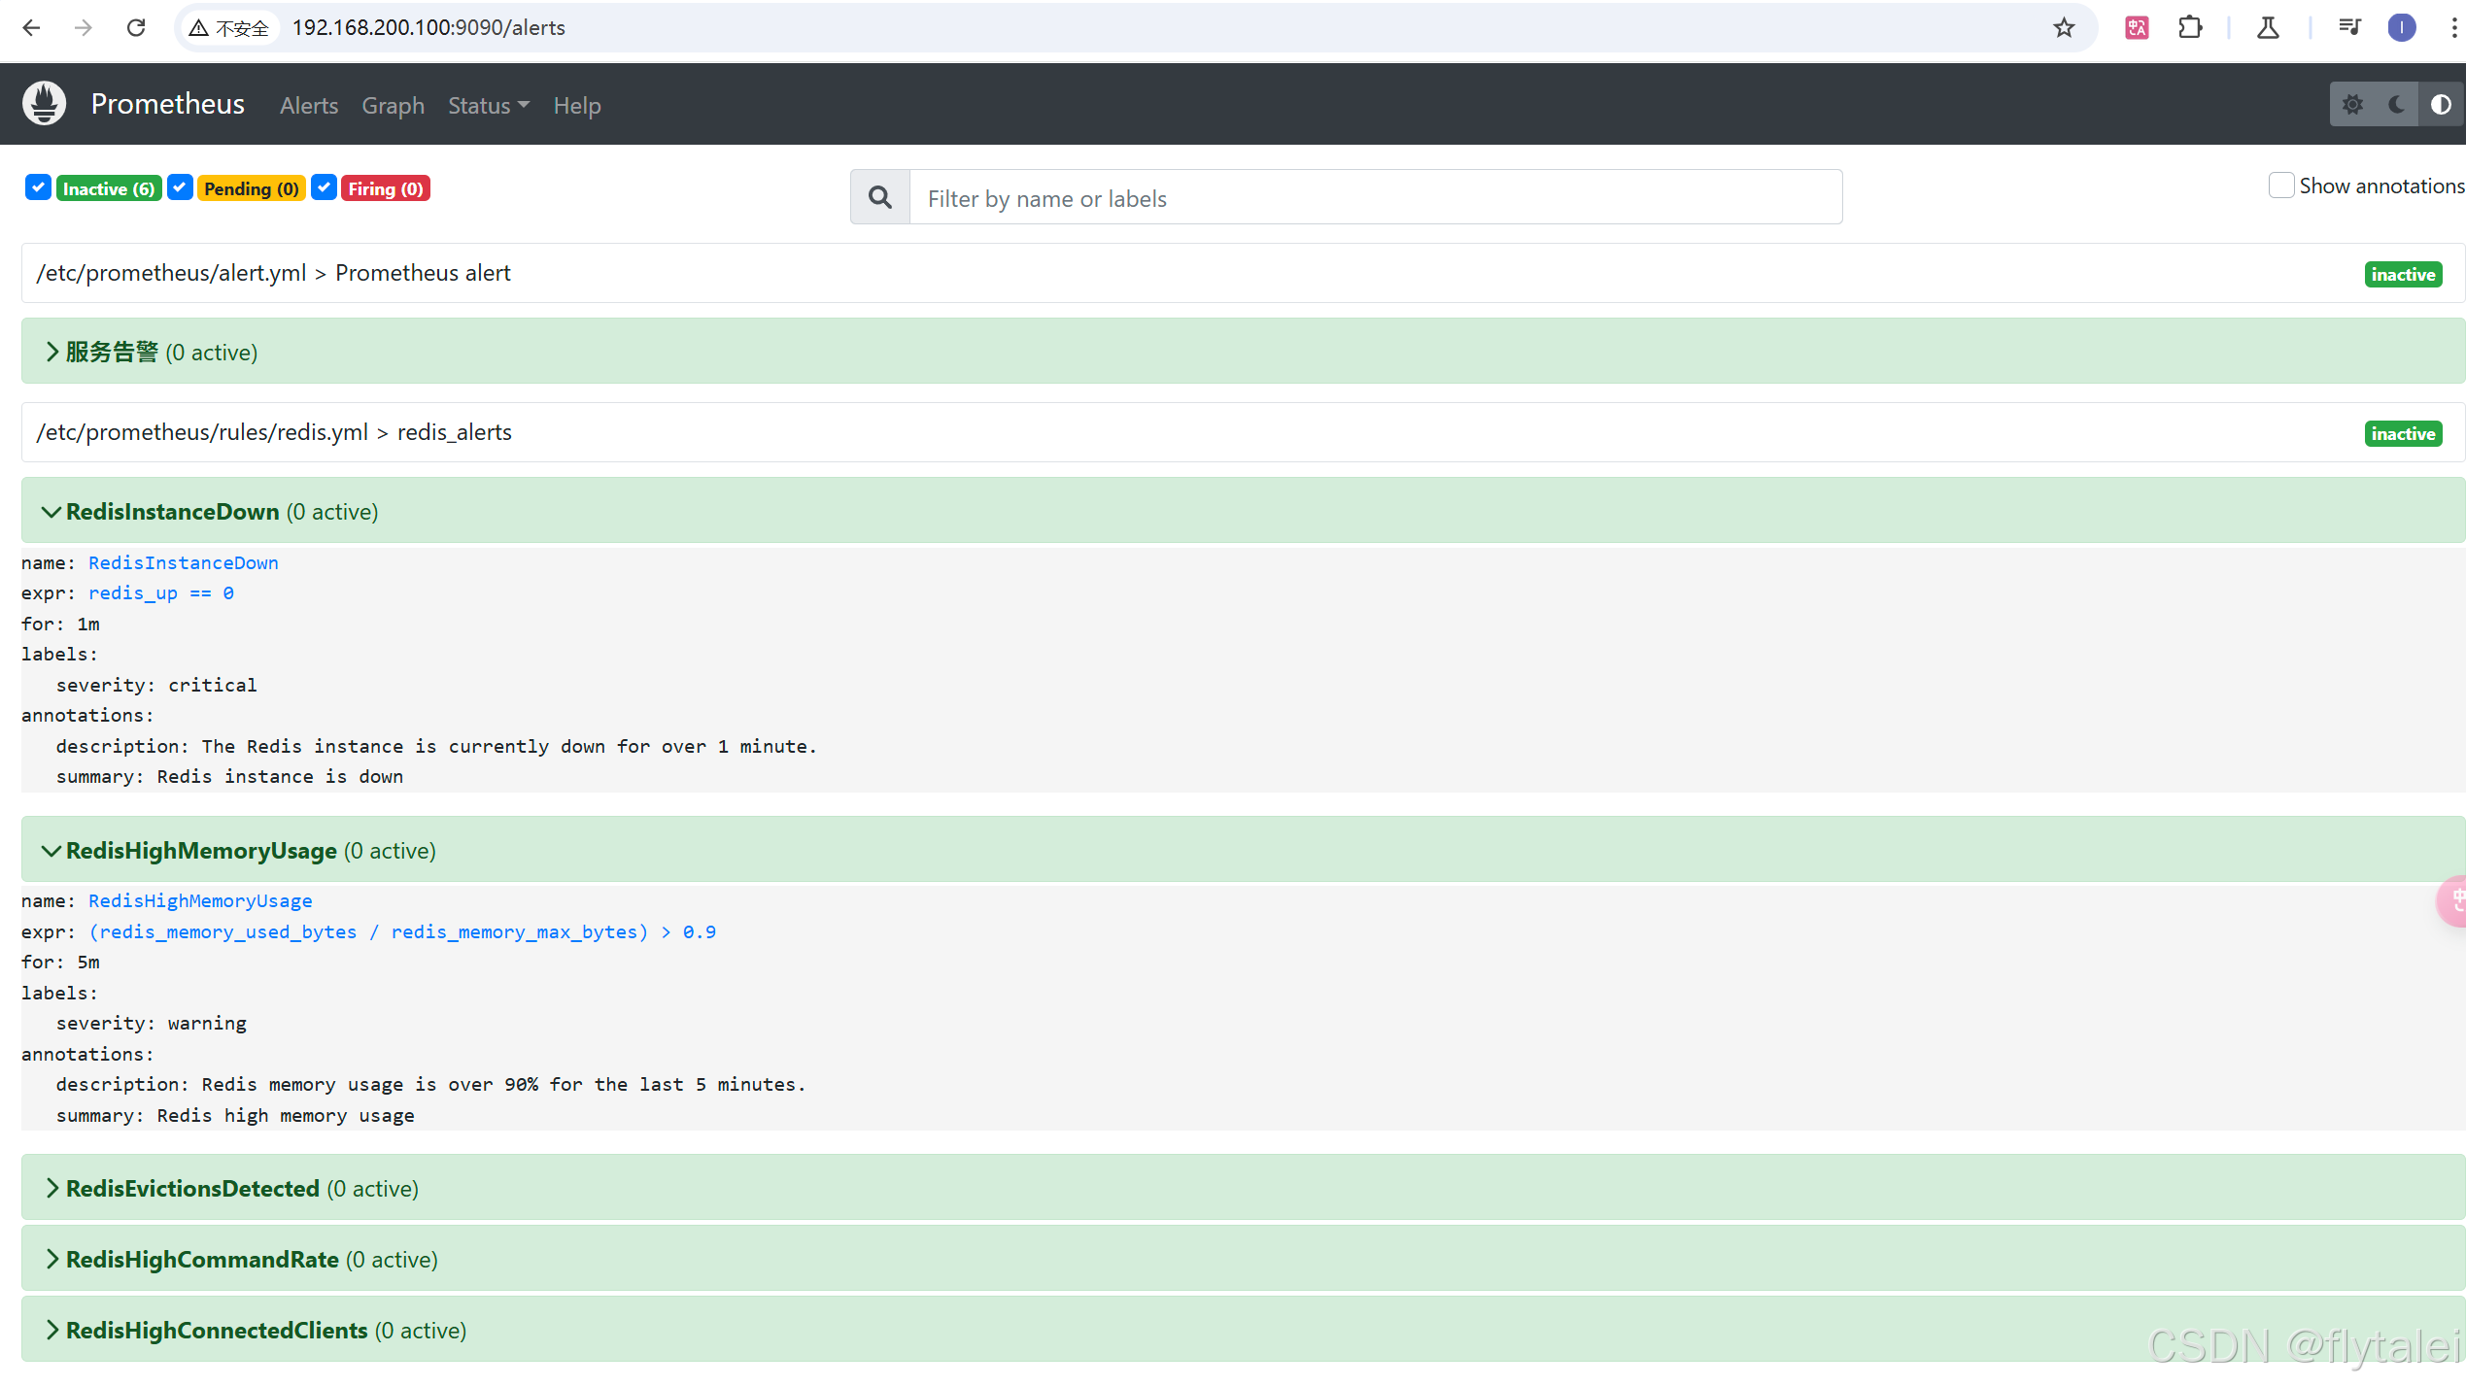
Task: Open browser extensions puzzle icon
Action: click(x=2190, y=28)
